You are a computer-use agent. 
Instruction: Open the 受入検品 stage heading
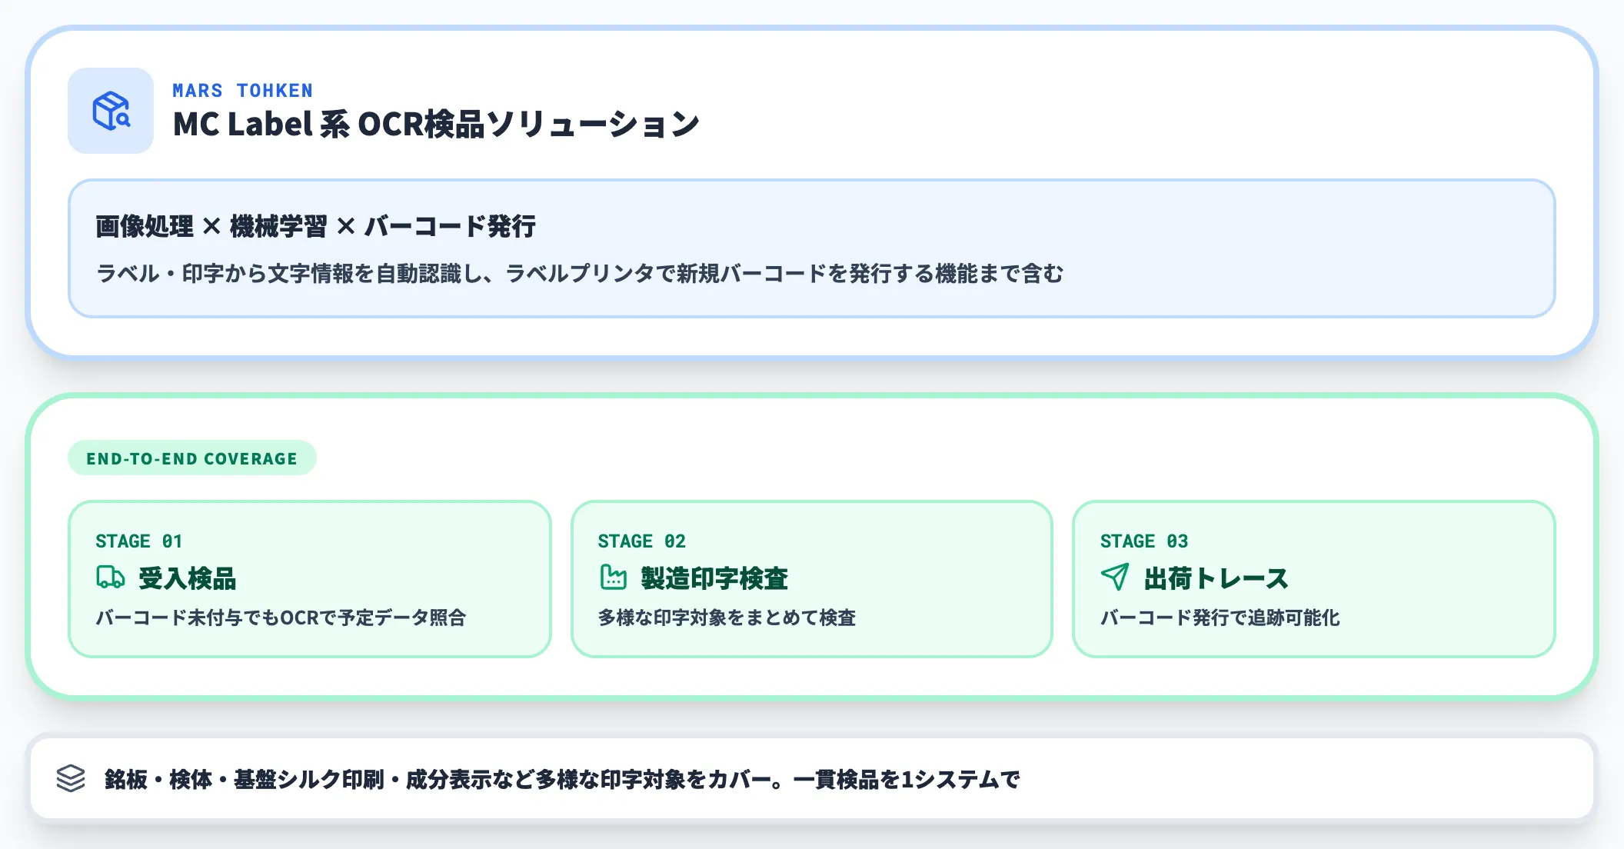(x=188, y=578)
